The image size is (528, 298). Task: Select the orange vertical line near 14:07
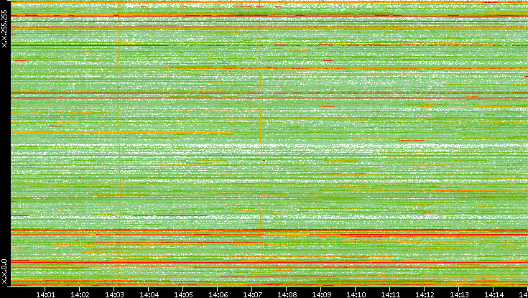(260, 143)
